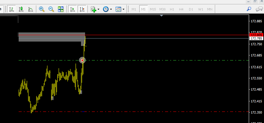Tile chart windows icon
The height and width of the screenshot is (123, 264).
coord(61,9)
